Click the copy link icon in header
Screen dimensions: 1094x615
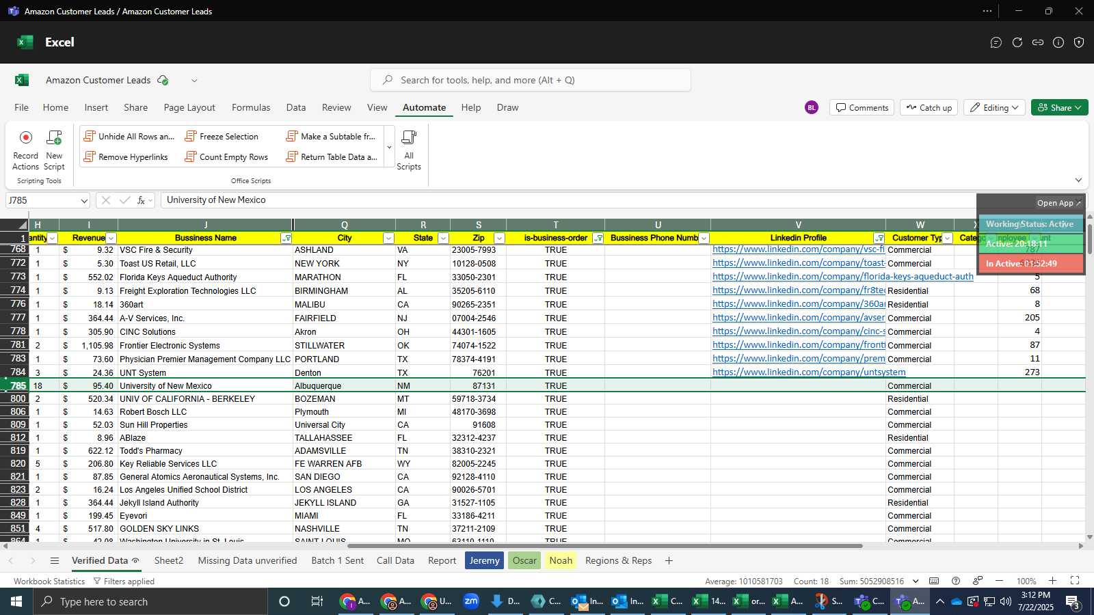[x=1038, y=42]
